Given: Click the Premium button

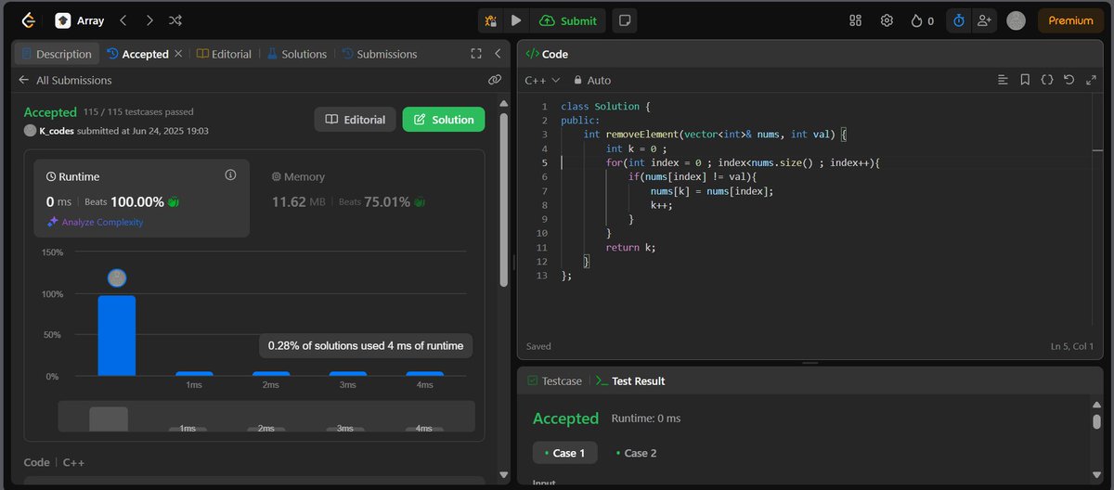Looking at the screenshot, I should point(1070,20).
